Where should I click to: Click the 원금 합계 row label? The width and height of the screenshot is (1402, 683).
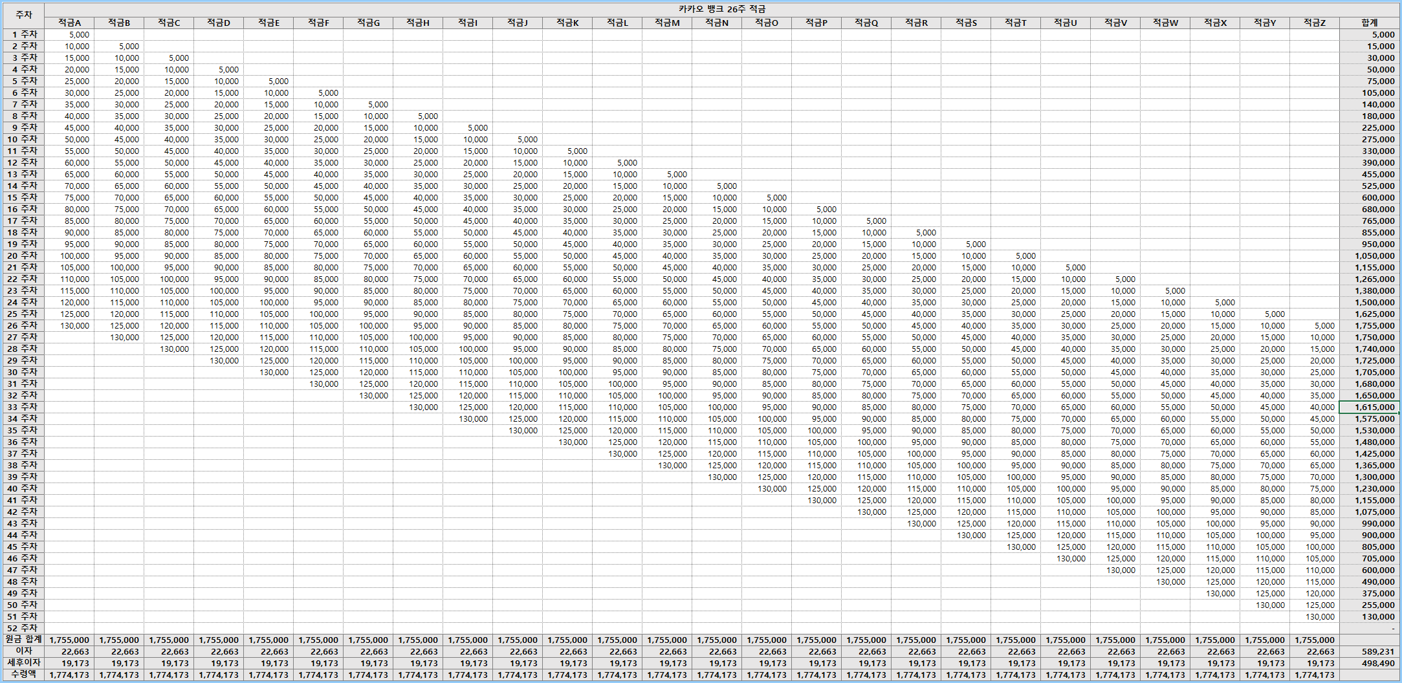23,640
